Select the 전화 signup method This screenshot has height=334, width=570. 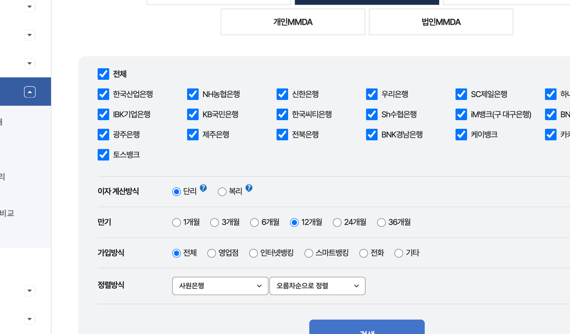(x=364, y=253)
